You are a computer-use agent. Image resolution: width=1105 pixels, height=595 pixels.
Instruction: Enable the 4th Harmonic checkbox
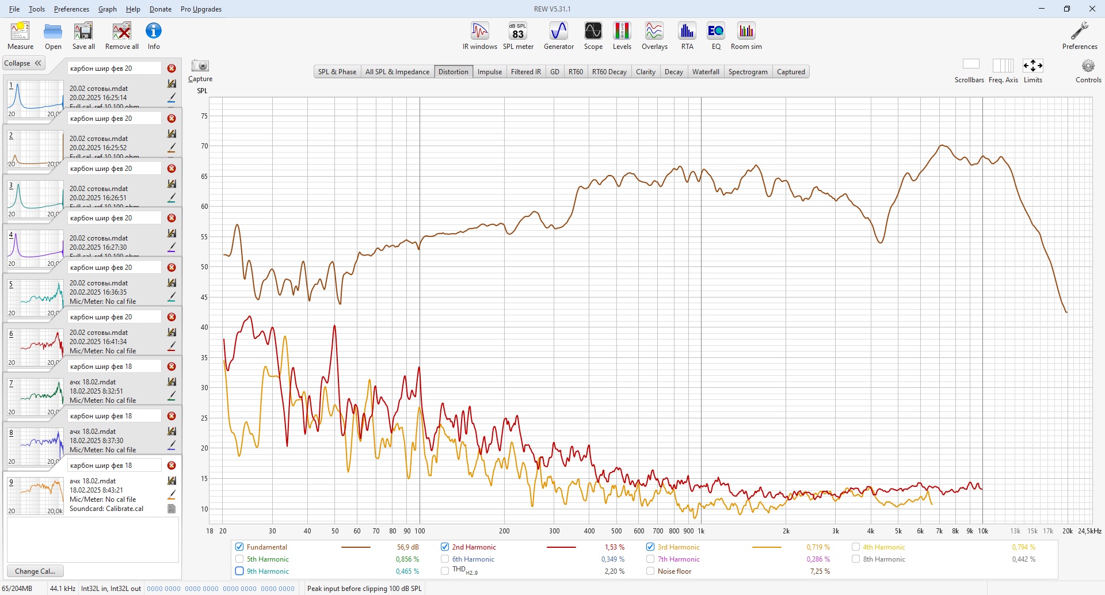856,547
